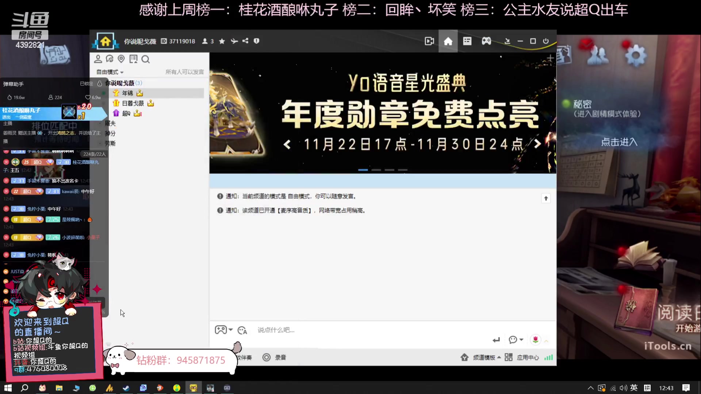The height and width of the screenshot is (394, 701).
Task: Select user 超Q in channel list
Action: coord(127,113)
